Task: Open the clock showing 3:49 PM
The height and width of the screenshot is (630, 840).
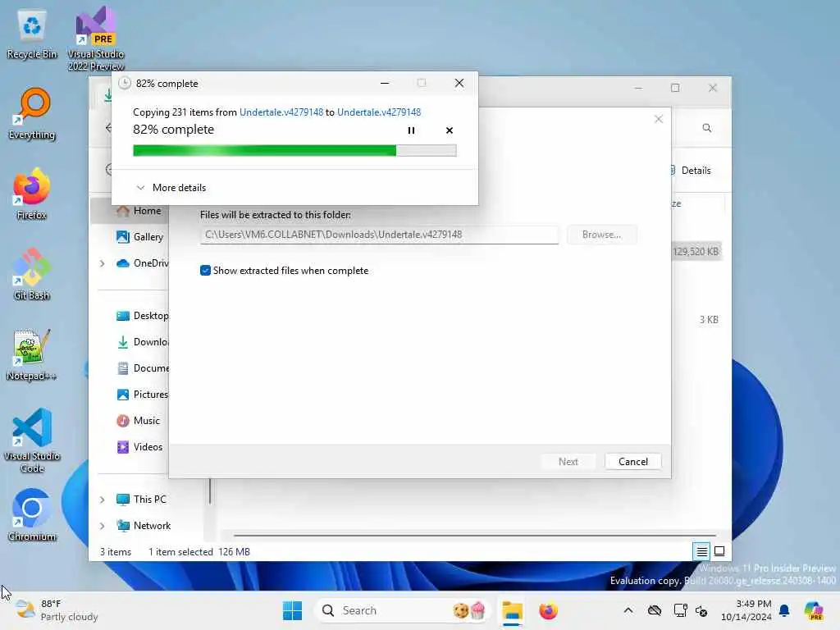Action: tap(746, 610)
